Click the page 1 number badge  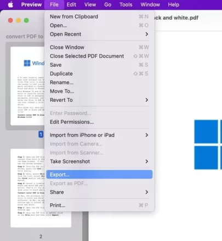click(41, 135)
